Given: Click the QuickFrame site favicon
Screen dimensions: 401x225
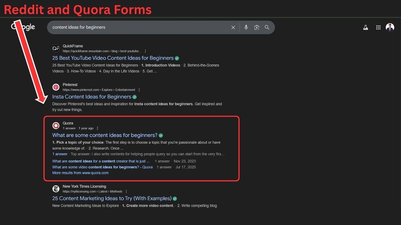Looking at the screenshot, I should [x=56, y=48].
